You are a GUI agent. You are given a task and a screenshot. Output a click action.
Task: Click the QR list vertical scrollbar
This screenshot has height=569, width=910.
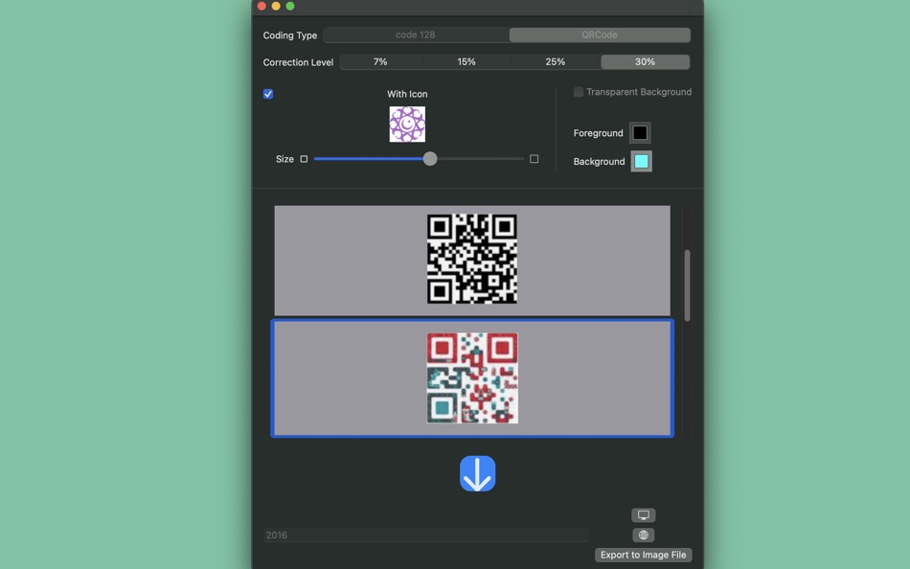(687, 285)
